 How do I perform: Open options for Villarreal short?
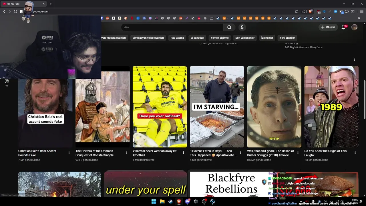183,152
